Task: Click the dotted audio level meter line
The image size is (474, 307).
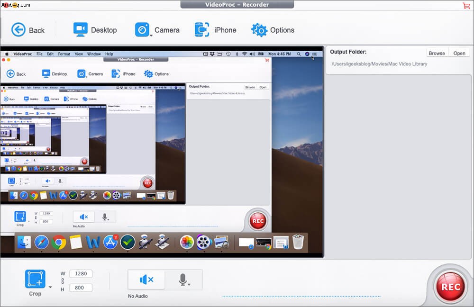Action: pos(301,297)
